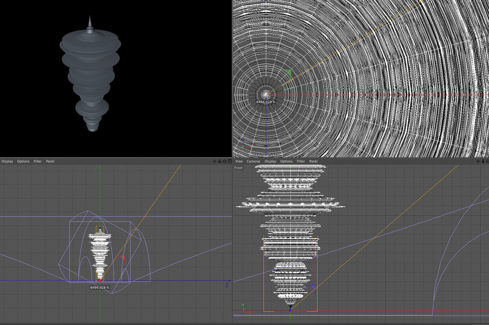Click the Front viewport name label
Image resolution: width=489 pixels, height=325 pixels.
tap(238, 168)
